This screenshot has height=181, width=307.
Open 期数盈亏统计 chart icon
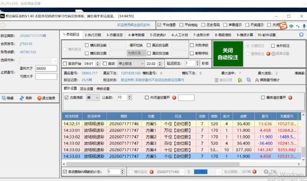(257, 80)
